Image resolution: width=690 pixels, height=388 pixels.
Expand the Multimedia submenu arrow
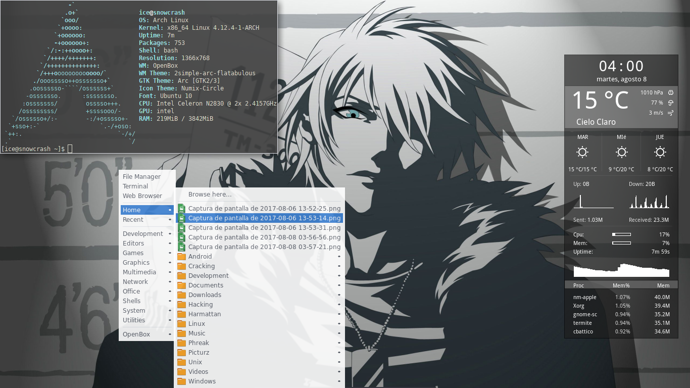click(x=170, y=272)
